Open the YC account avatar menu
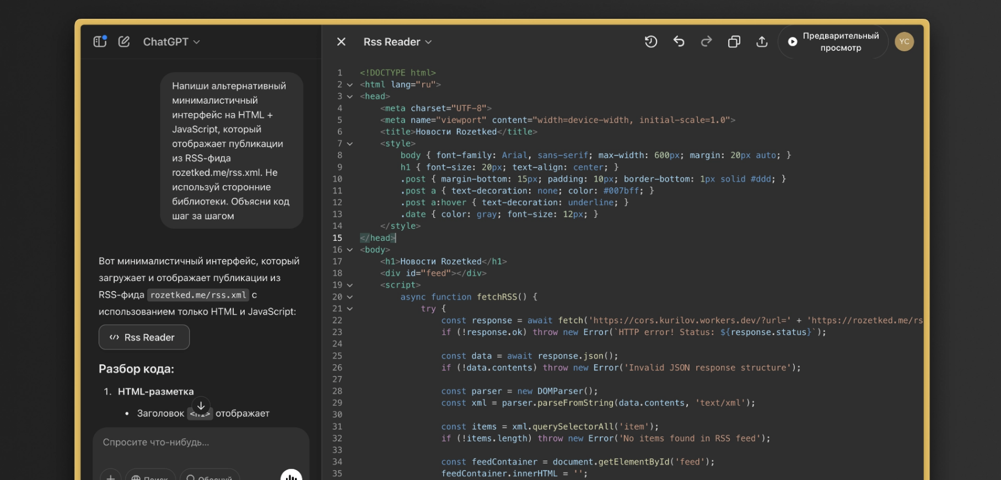The image size is (1001, 480). pos(904,42)
